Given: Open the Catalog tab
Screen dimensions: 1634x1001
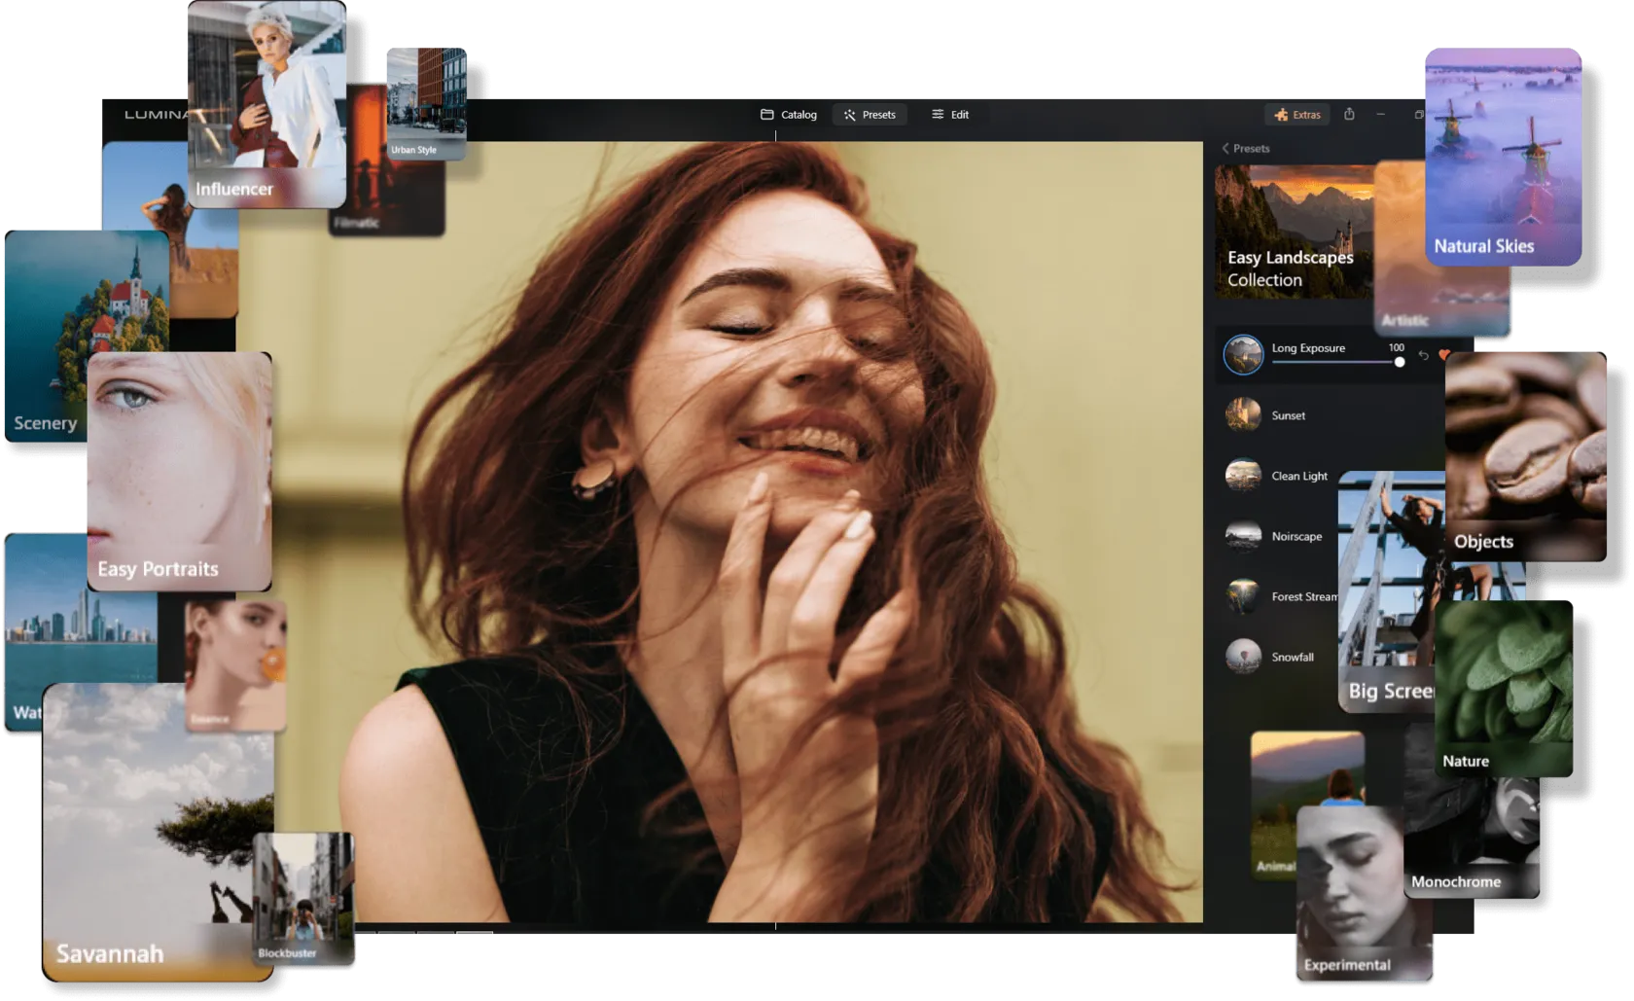Looking at the screenshot, I should (x=788, y=115).
